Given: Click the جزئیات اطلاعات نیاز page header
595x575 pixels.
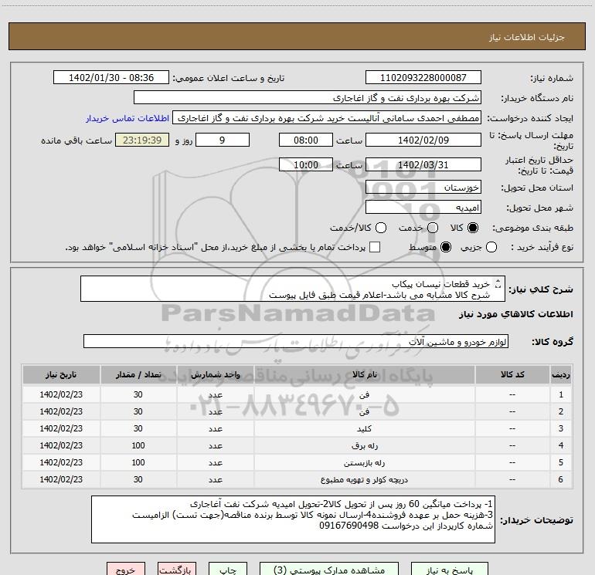Looking at the screenshot, I should click(x=526, y=37).
